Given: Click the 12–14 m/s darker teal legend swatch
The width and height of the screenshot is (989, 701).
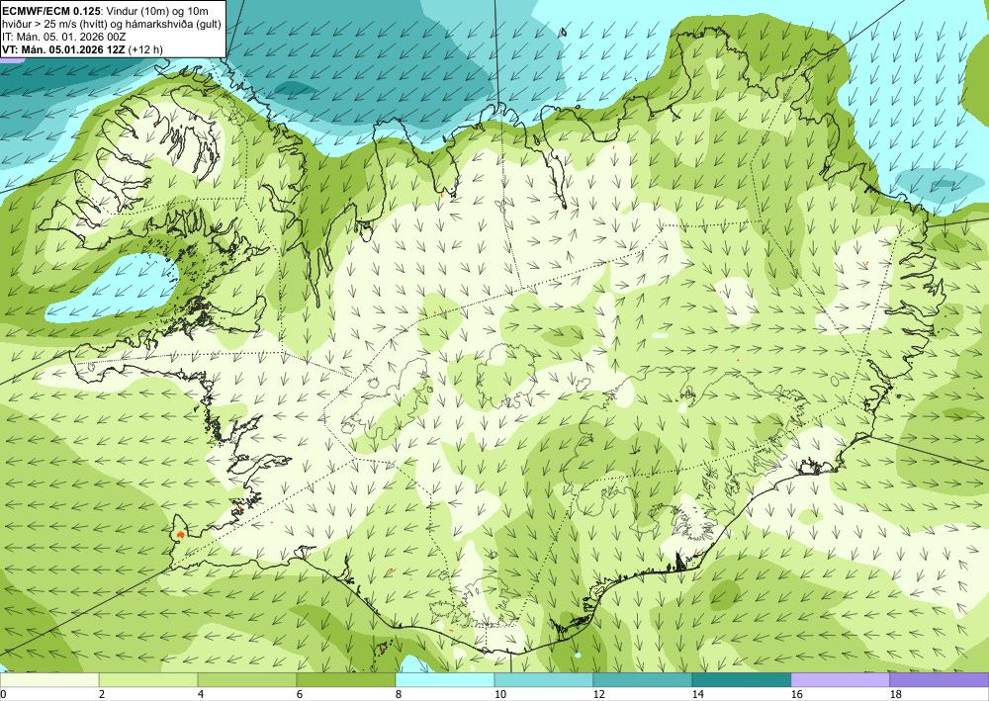Looking at the screenshot, I should tap(643, 679).
